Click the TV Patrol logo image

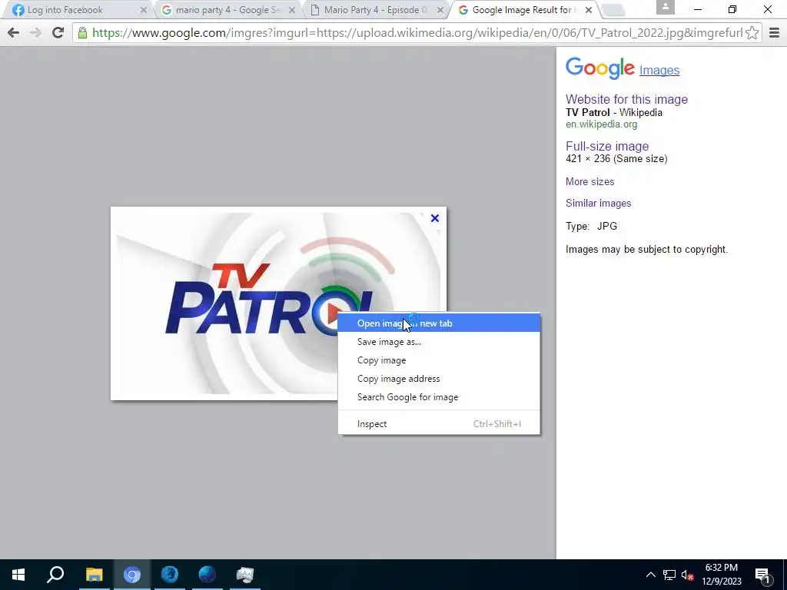[x=278, y=303]
